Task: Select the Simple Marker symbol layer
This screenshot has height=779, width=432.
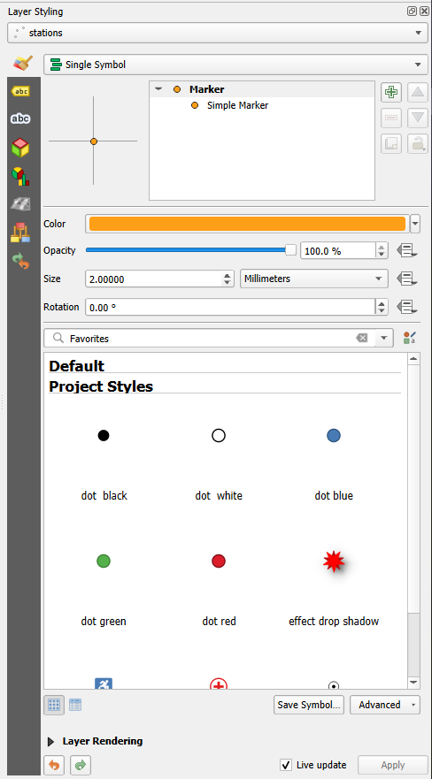Action: (x=237, y=105)
